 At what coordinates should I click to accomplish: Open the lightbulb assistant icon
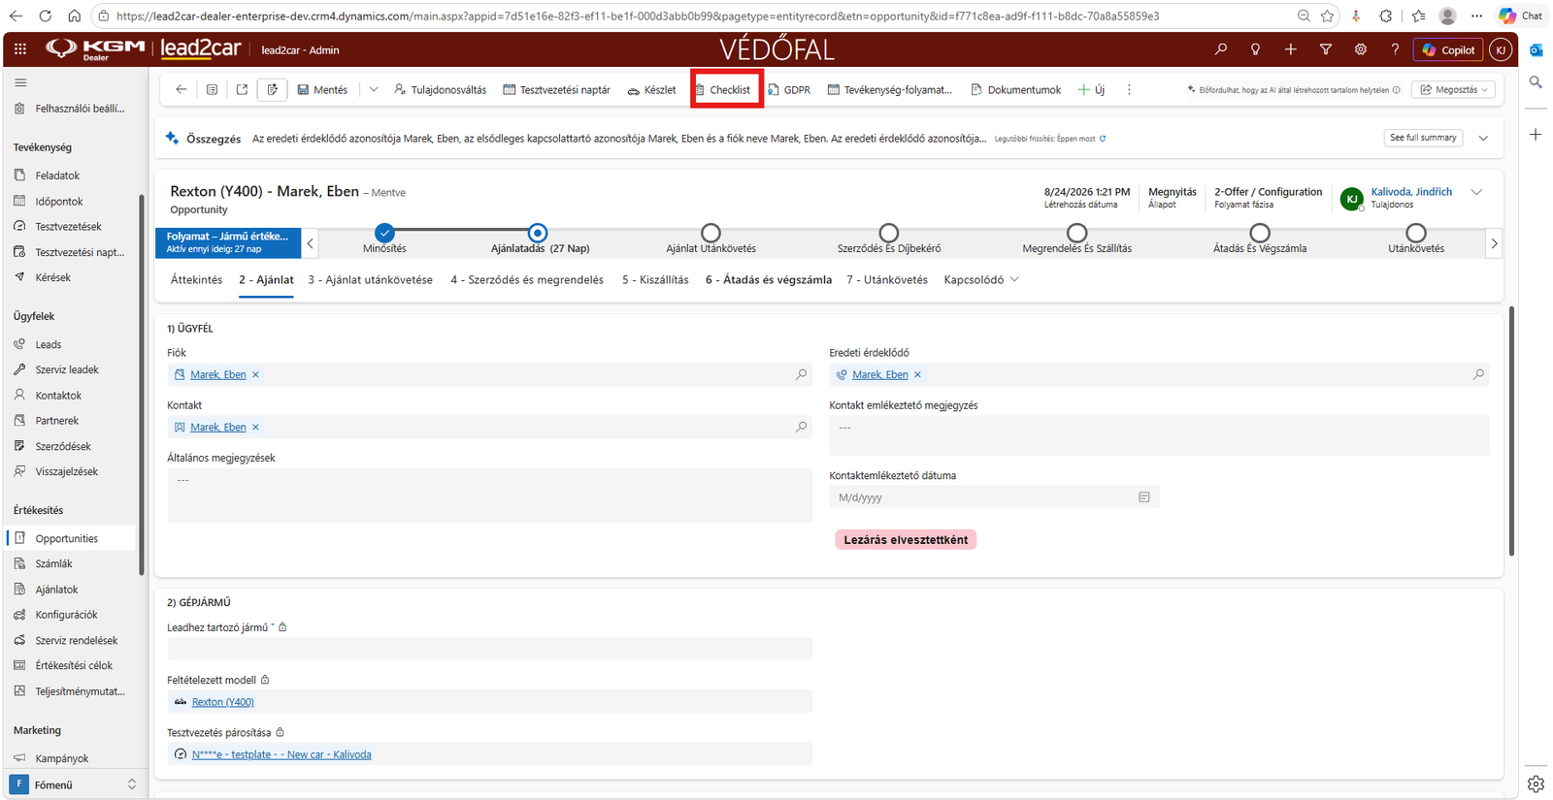[x=1255, y=49]
